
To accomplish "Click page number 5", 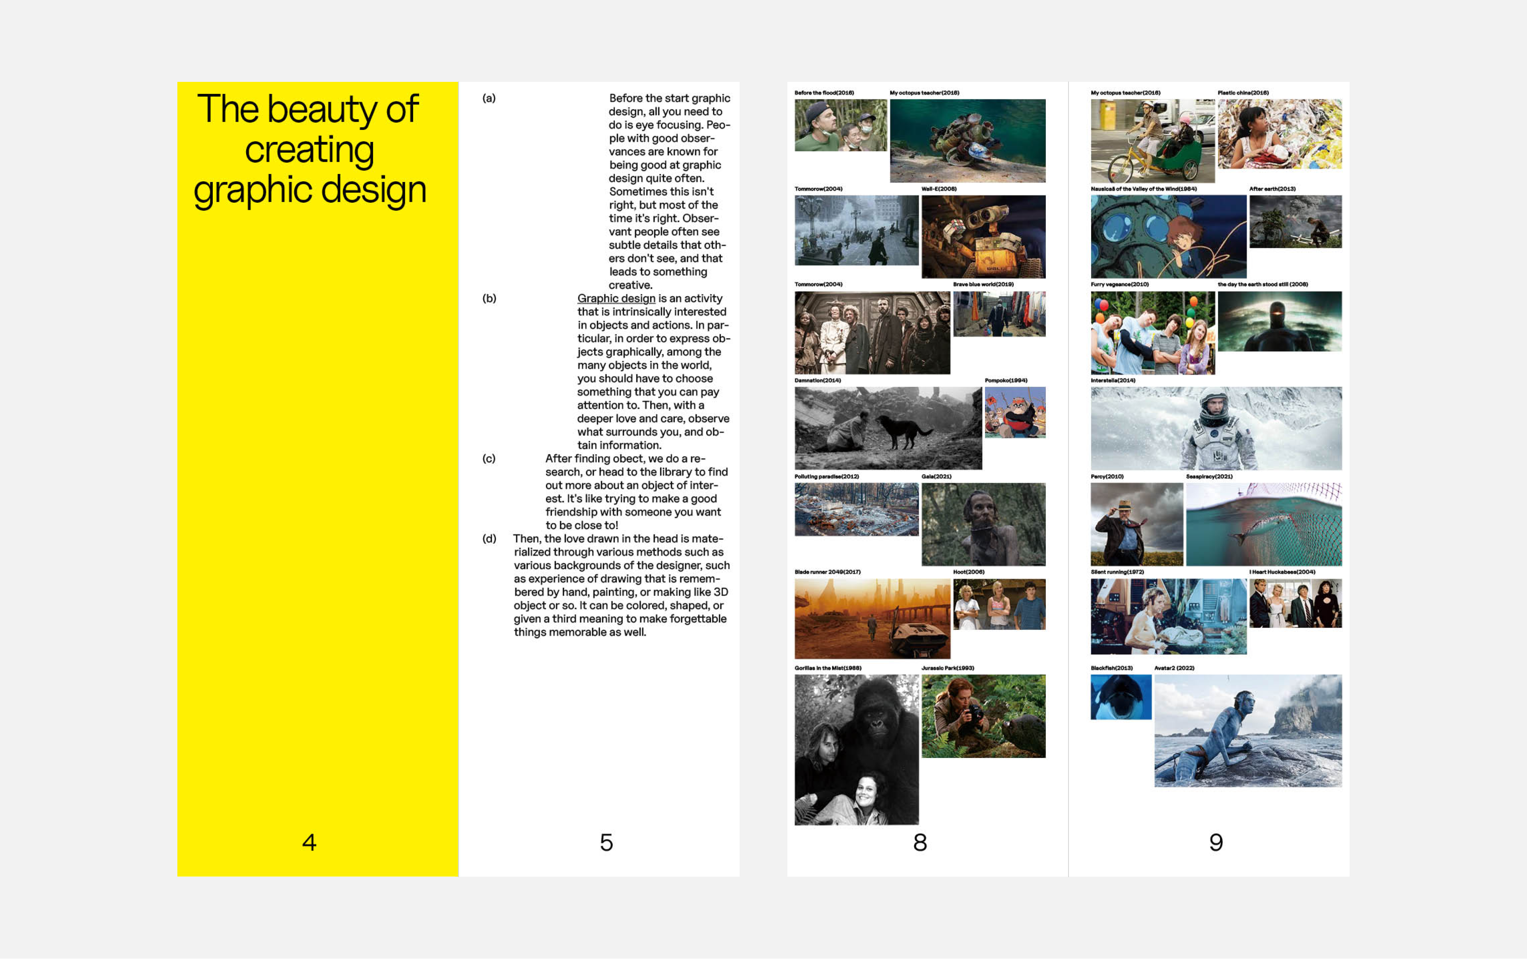I will point(606,843).
